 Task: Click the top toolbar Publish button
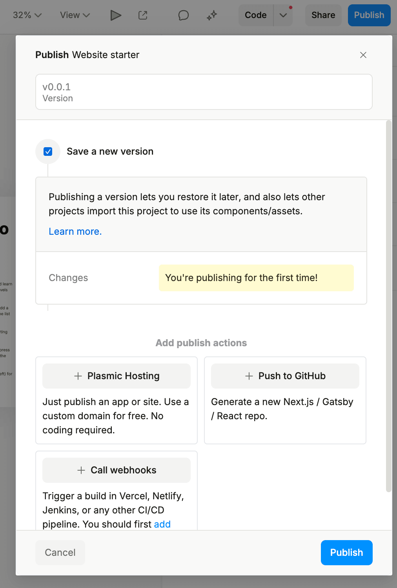point(369,15)
